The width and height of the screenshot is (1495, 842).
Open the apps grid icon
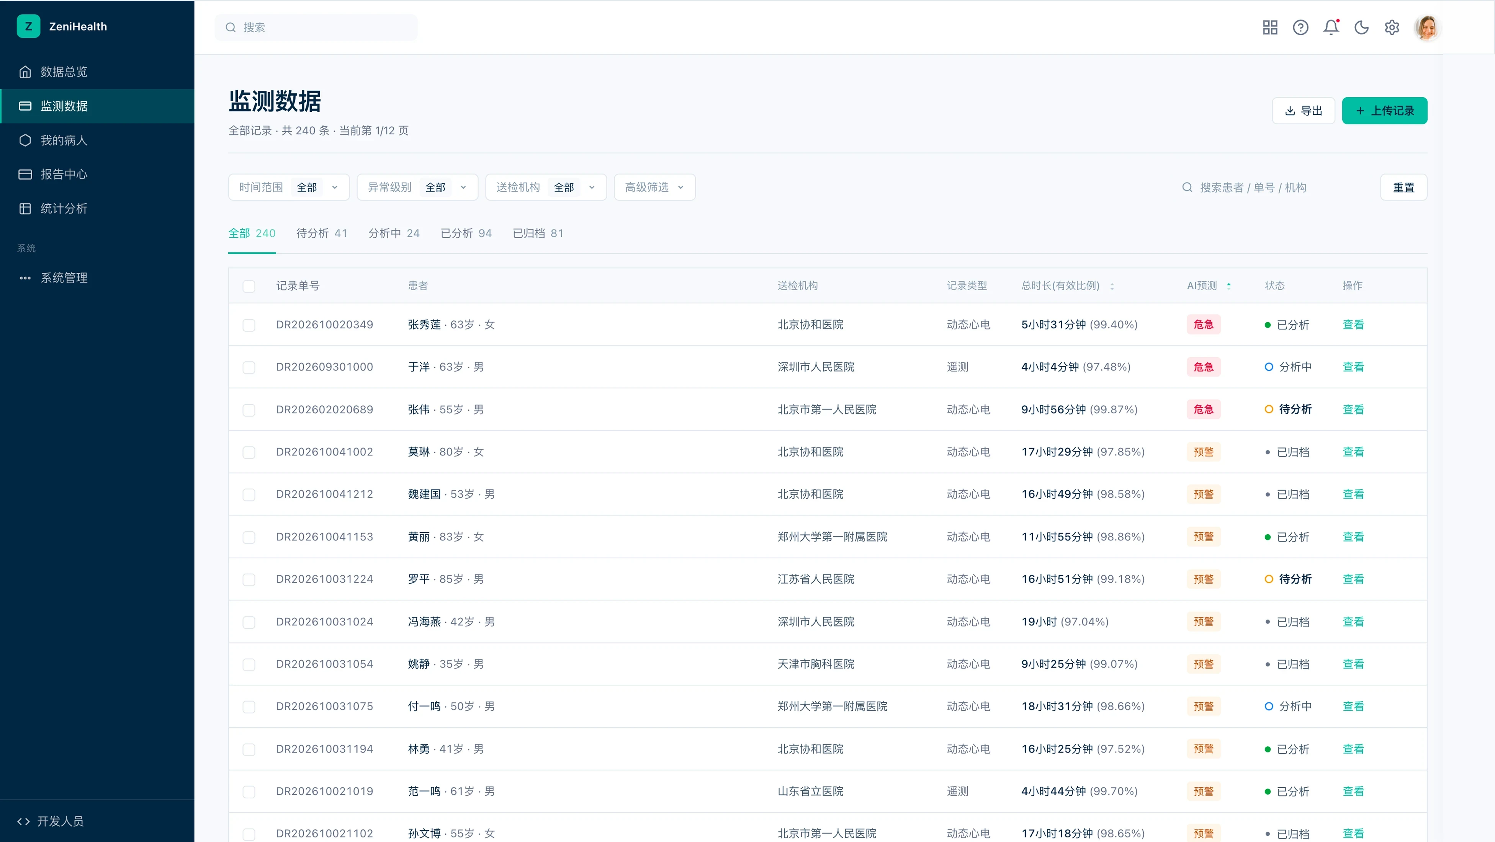coord(1270,27)
